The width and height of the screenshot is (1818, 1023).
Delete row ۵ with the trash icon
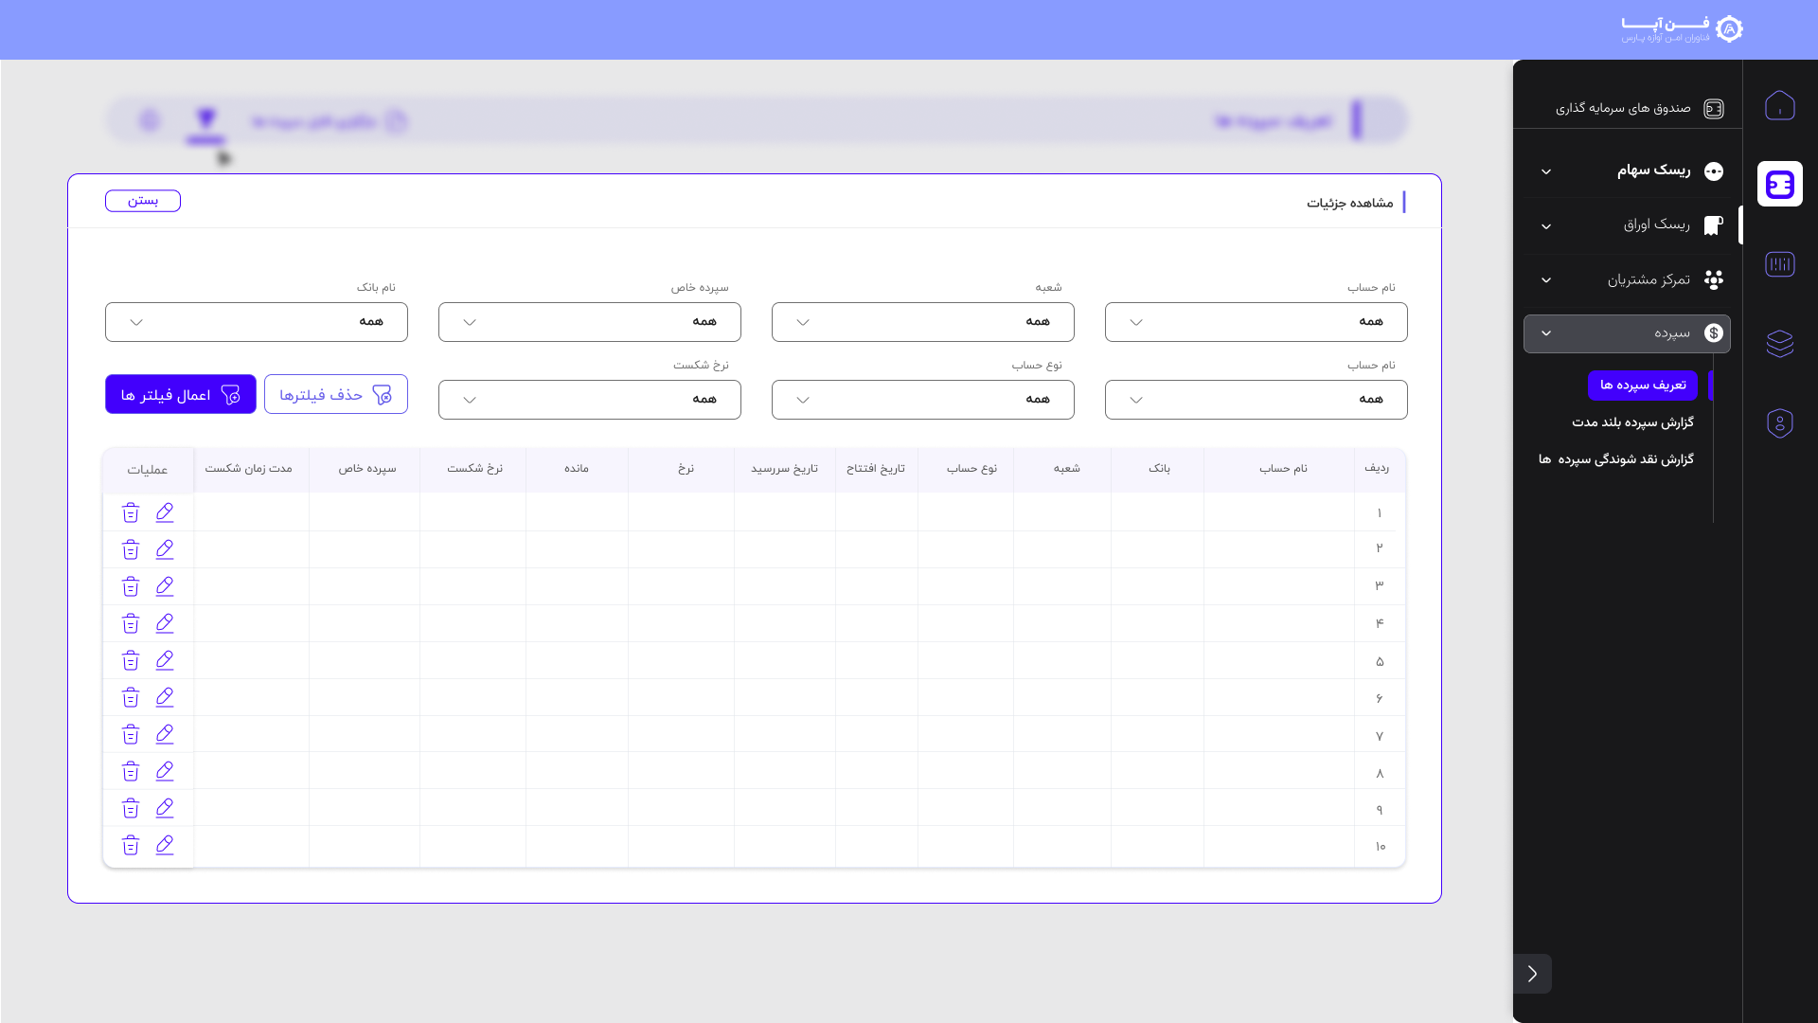131,661
